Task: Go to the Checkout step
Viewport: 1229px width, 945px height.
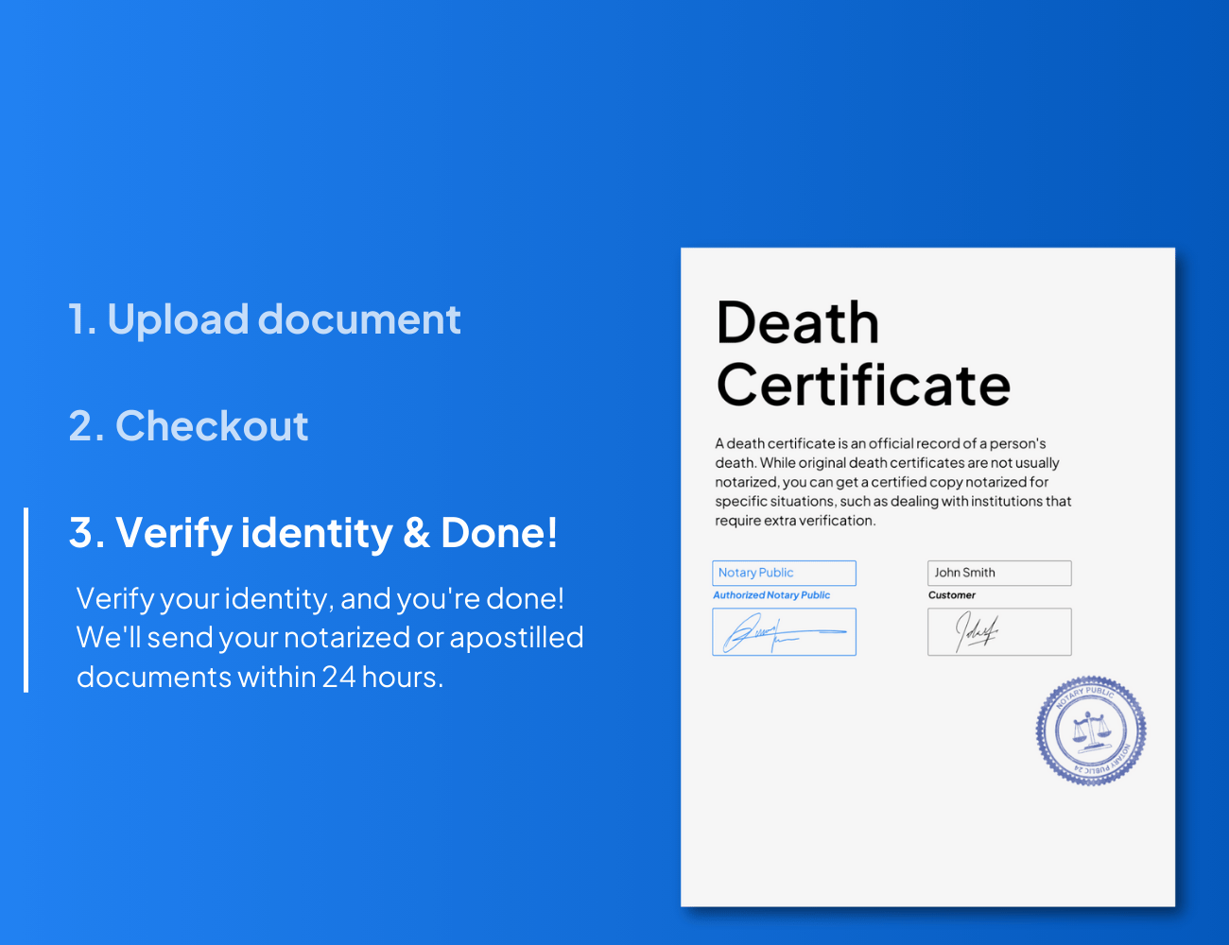Action: pos(188,426)
